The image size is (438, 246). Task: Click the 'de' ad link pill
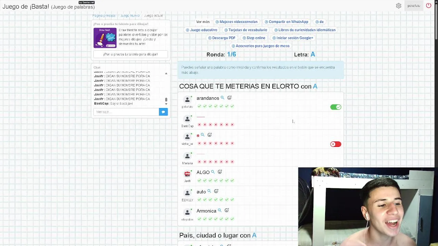(319, 22)
